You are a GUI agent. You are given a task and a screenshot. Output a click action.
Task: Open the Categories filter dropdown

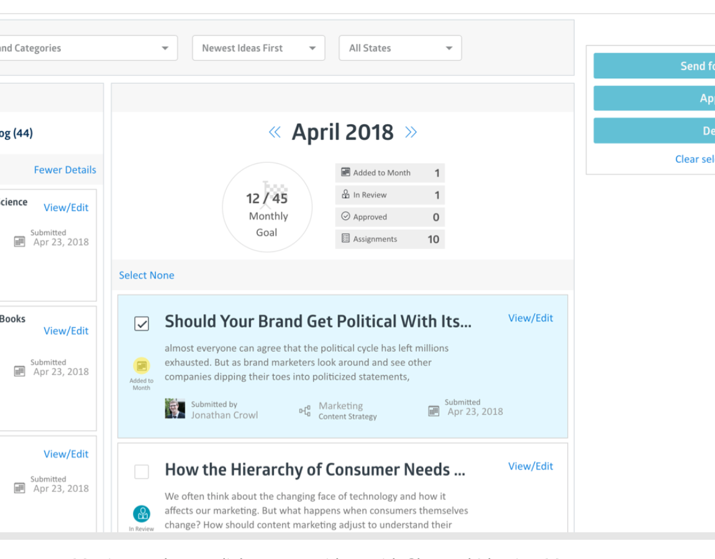tap(89, 48)
